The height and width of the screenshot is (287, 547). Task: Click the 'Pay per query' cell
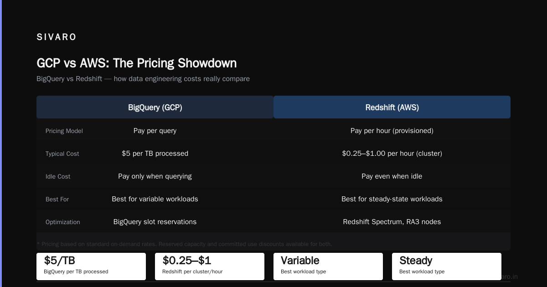(x=155, y=131)
